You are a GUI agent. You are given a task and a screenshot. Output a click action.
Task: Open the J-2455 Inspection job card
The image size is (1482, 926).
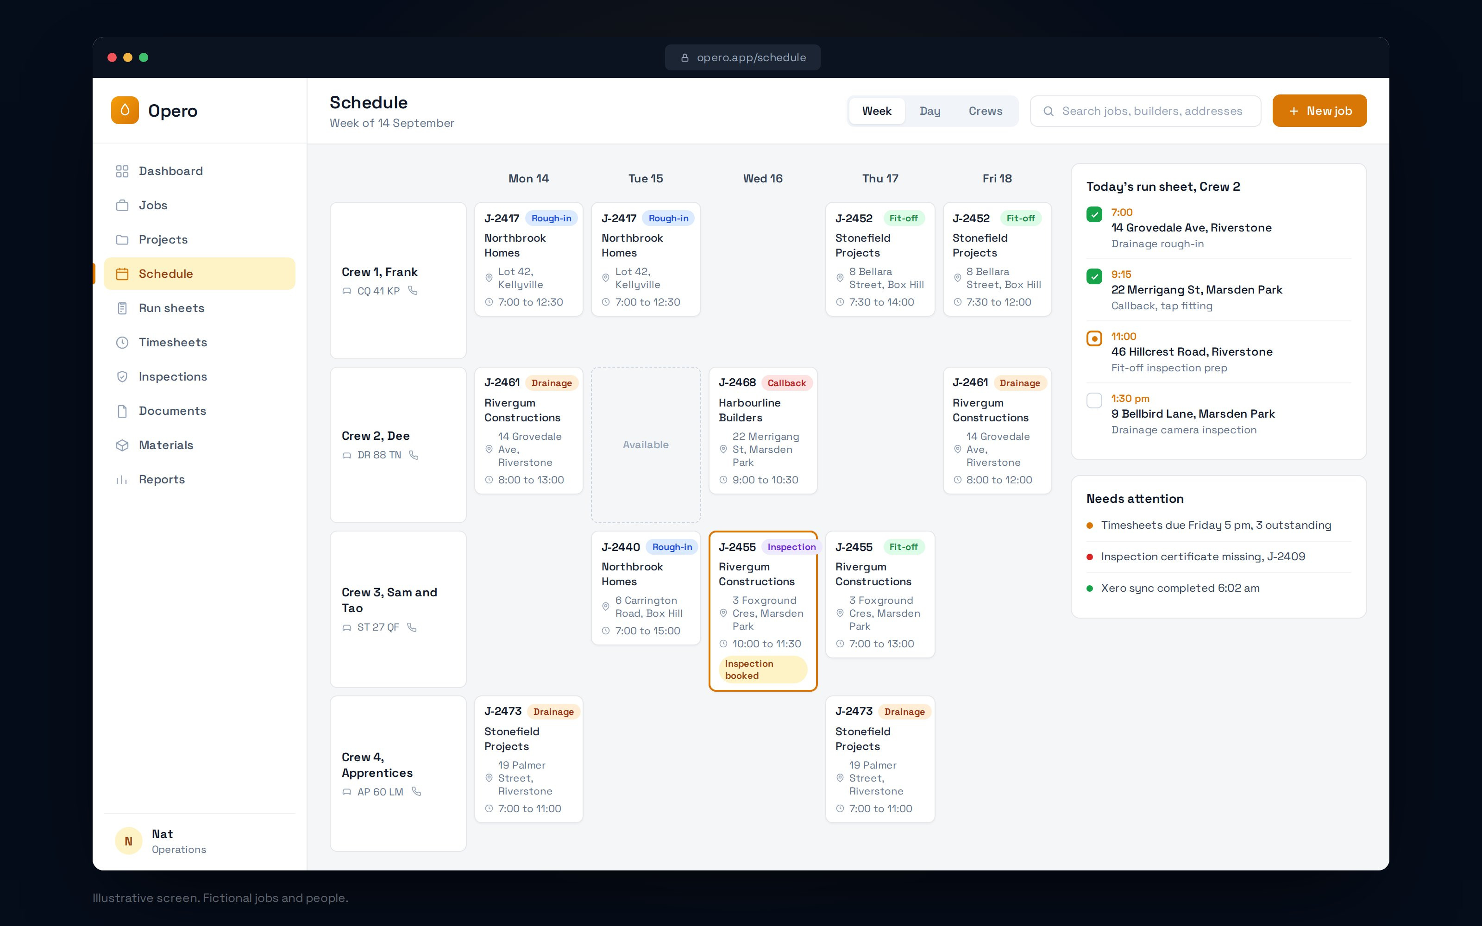[x=763, y=611]
